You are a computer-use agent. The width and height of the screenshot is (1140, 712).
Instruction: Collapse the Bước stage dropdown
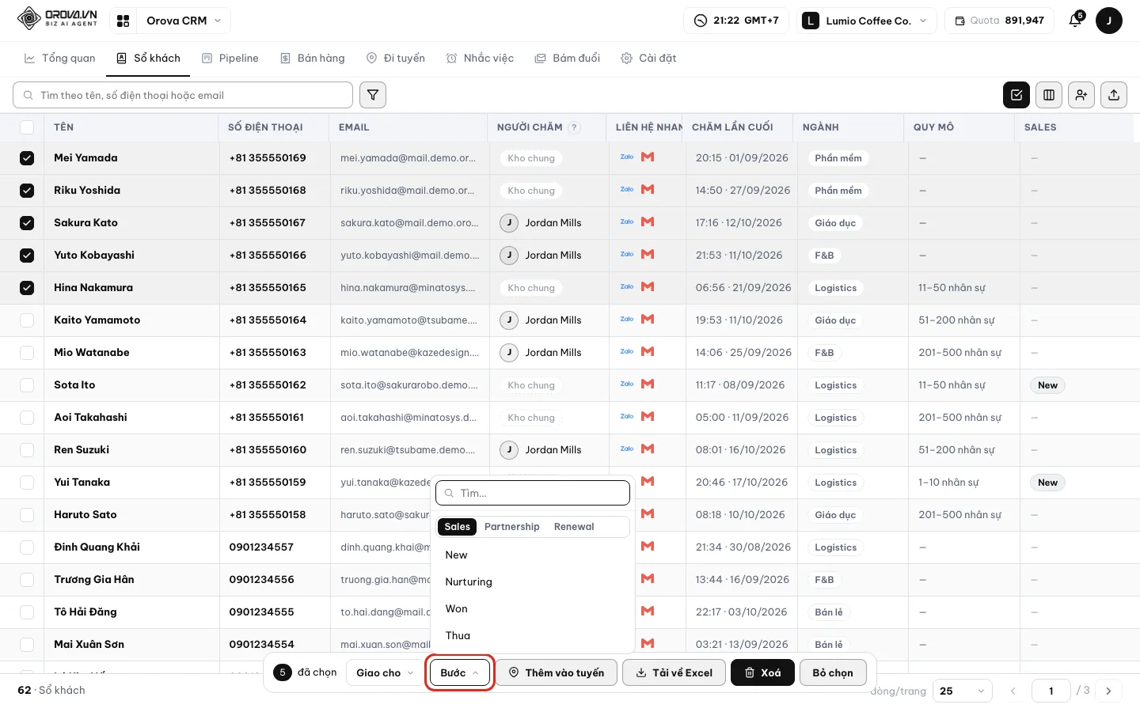(460, 672)
